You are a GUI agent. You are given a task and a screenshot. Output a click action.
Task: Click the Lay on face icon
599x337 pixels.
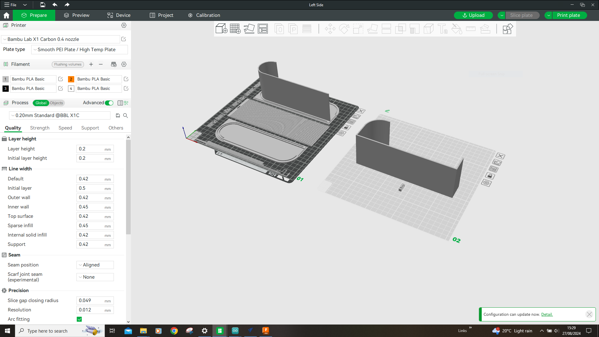372,29
